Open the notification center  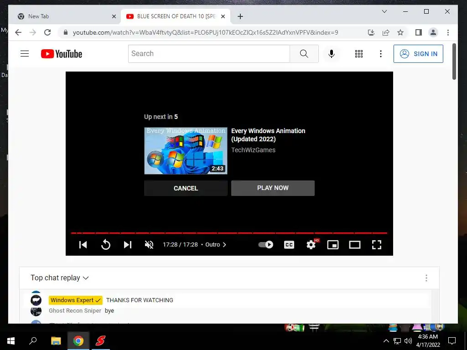coord(452,341)
